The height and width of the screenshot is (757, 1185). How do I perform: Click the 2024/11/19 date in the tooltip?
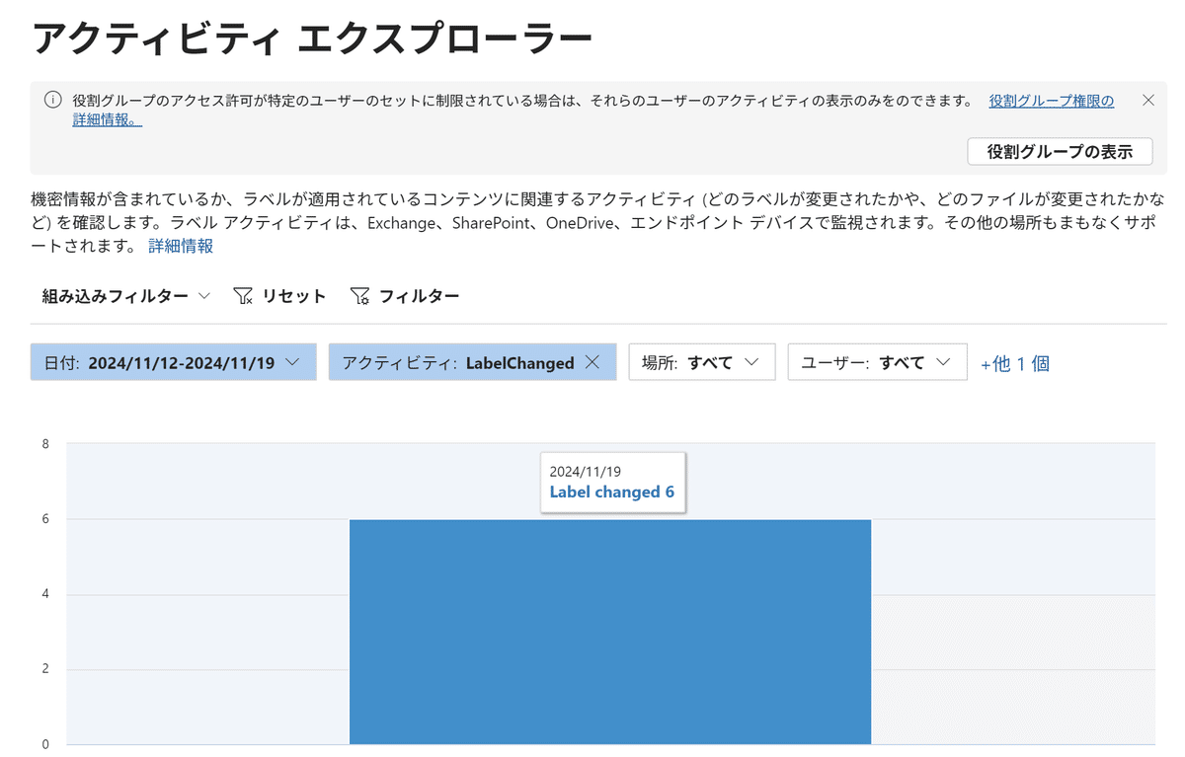pos(585,471)
